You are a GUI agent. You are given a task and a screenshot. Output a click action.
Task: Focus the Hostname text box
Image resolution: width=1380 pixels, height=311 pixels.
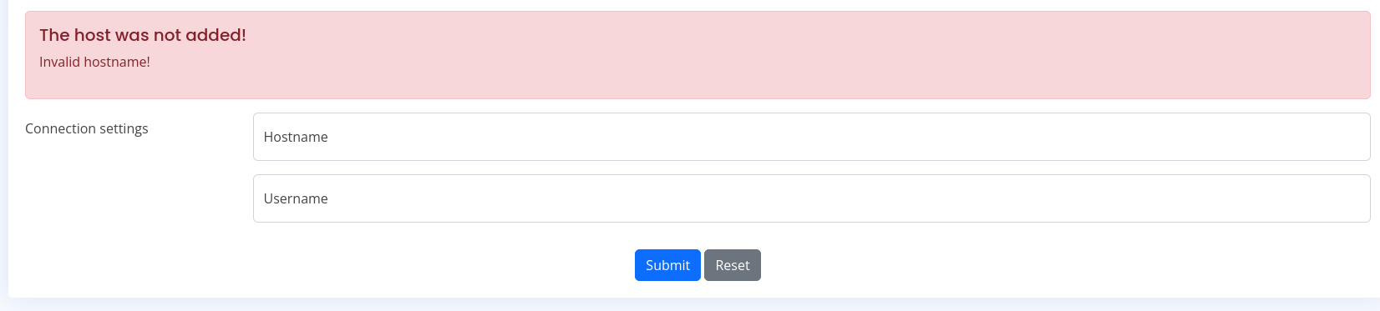click(x=811, y=137)
